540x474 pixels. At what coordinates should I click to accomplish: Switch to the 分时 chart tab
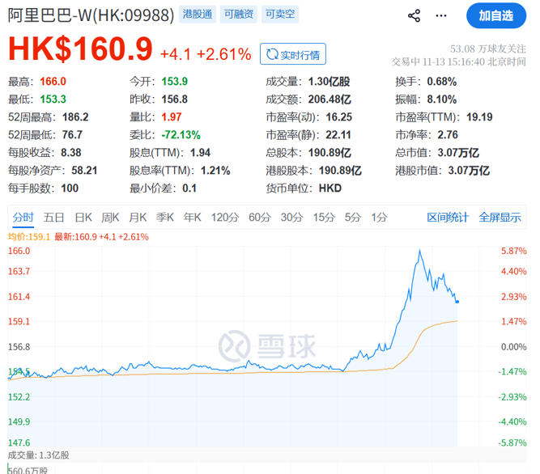(23, 217)
